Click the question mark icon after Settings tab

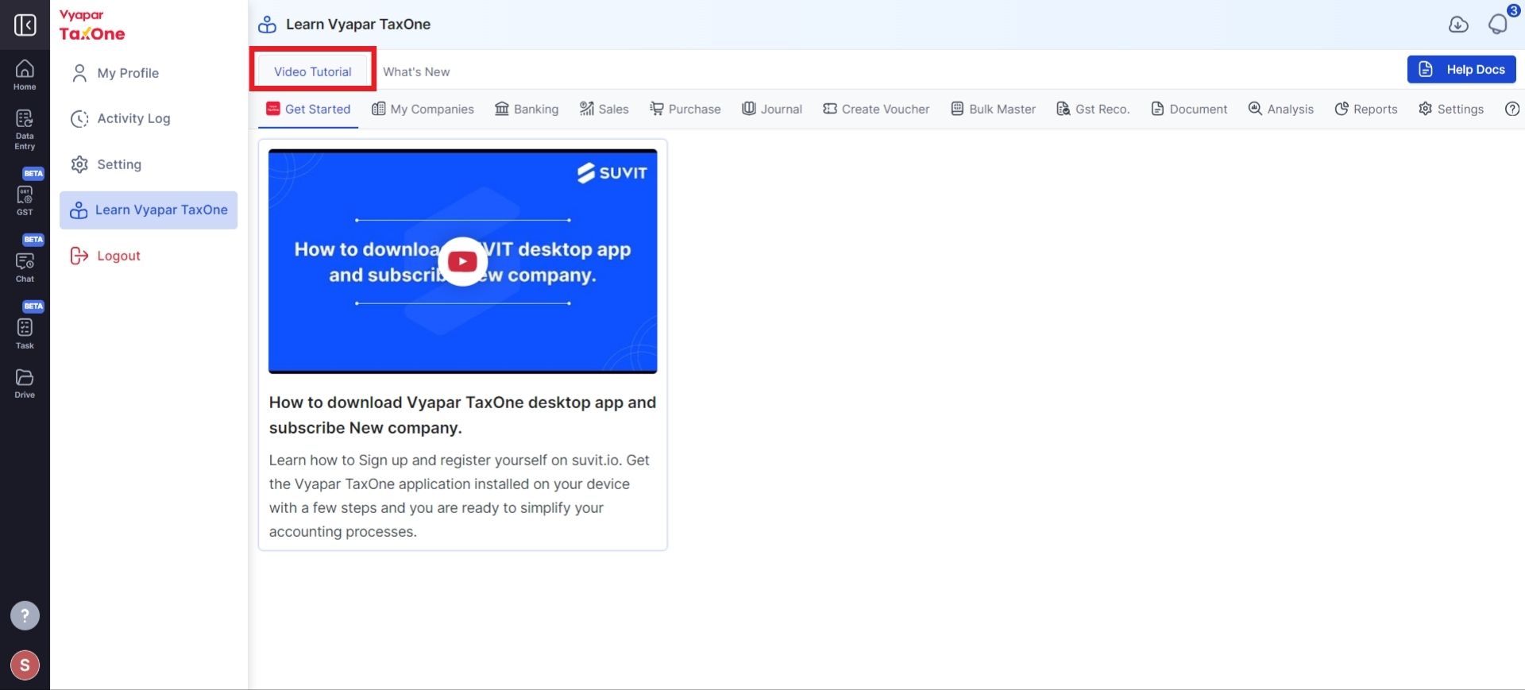[x=1512, y=109]
